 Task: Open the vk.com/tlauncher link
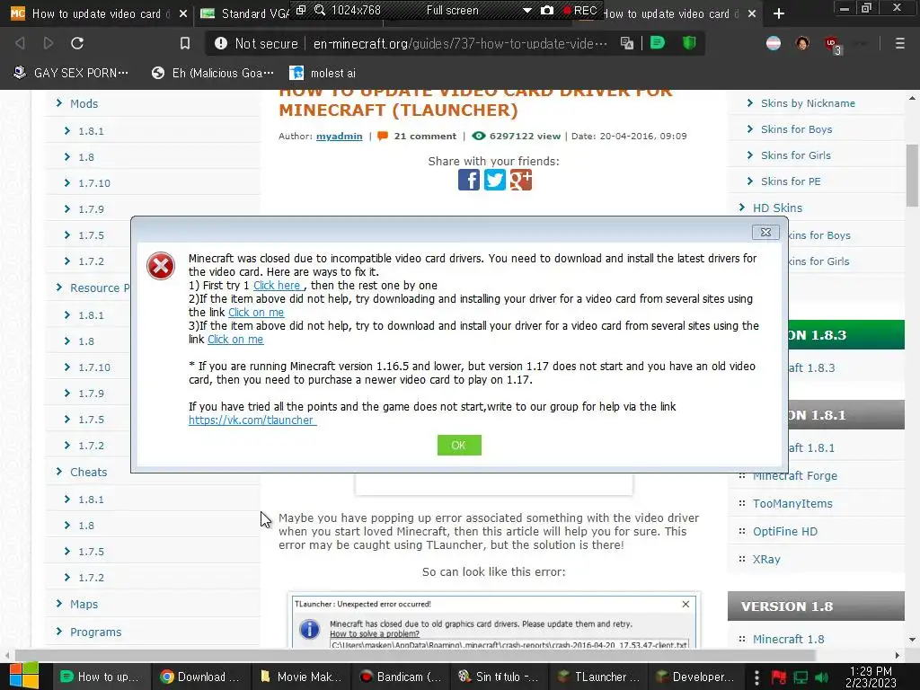[x=252, y=420]
